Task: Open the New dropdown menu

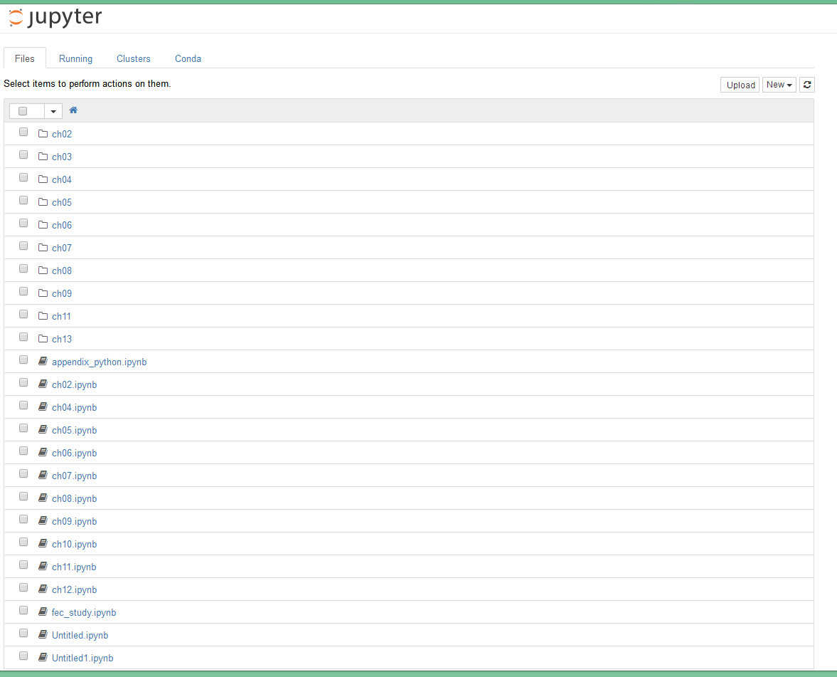Action: [779, 85]
